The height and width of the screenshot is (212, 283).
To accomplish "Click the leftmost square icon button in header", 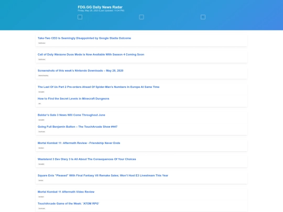I will [x=80, y=17].
